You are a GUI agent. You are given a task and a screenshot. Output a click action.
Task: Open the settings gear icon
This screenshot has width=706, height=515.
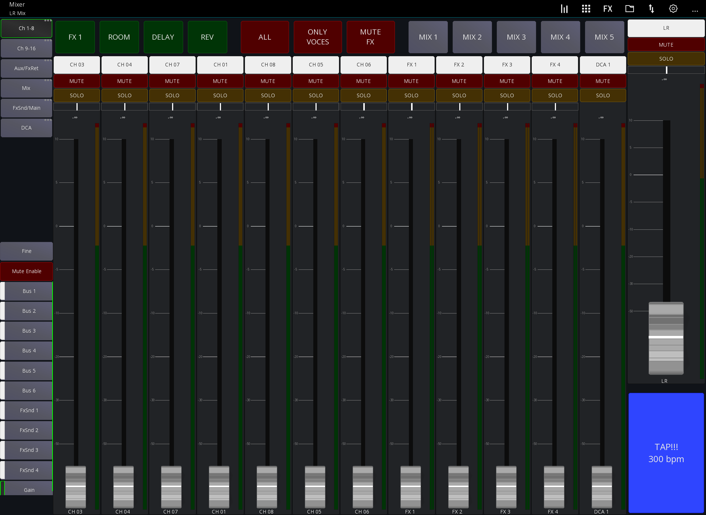pyautogui.click(x=673, y=9)
